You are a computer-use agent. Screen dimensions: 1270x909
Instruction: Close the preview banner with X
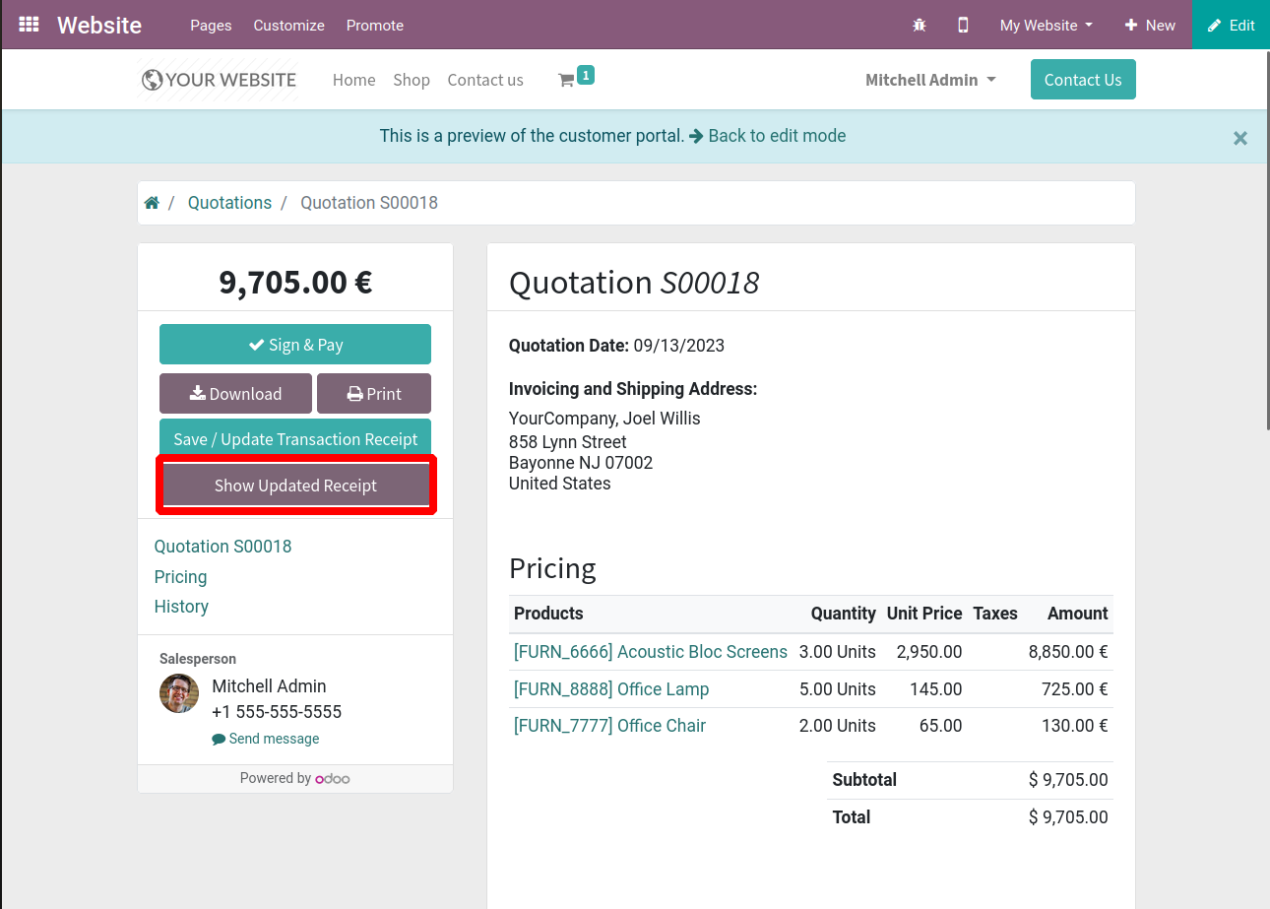(1239, 138)
